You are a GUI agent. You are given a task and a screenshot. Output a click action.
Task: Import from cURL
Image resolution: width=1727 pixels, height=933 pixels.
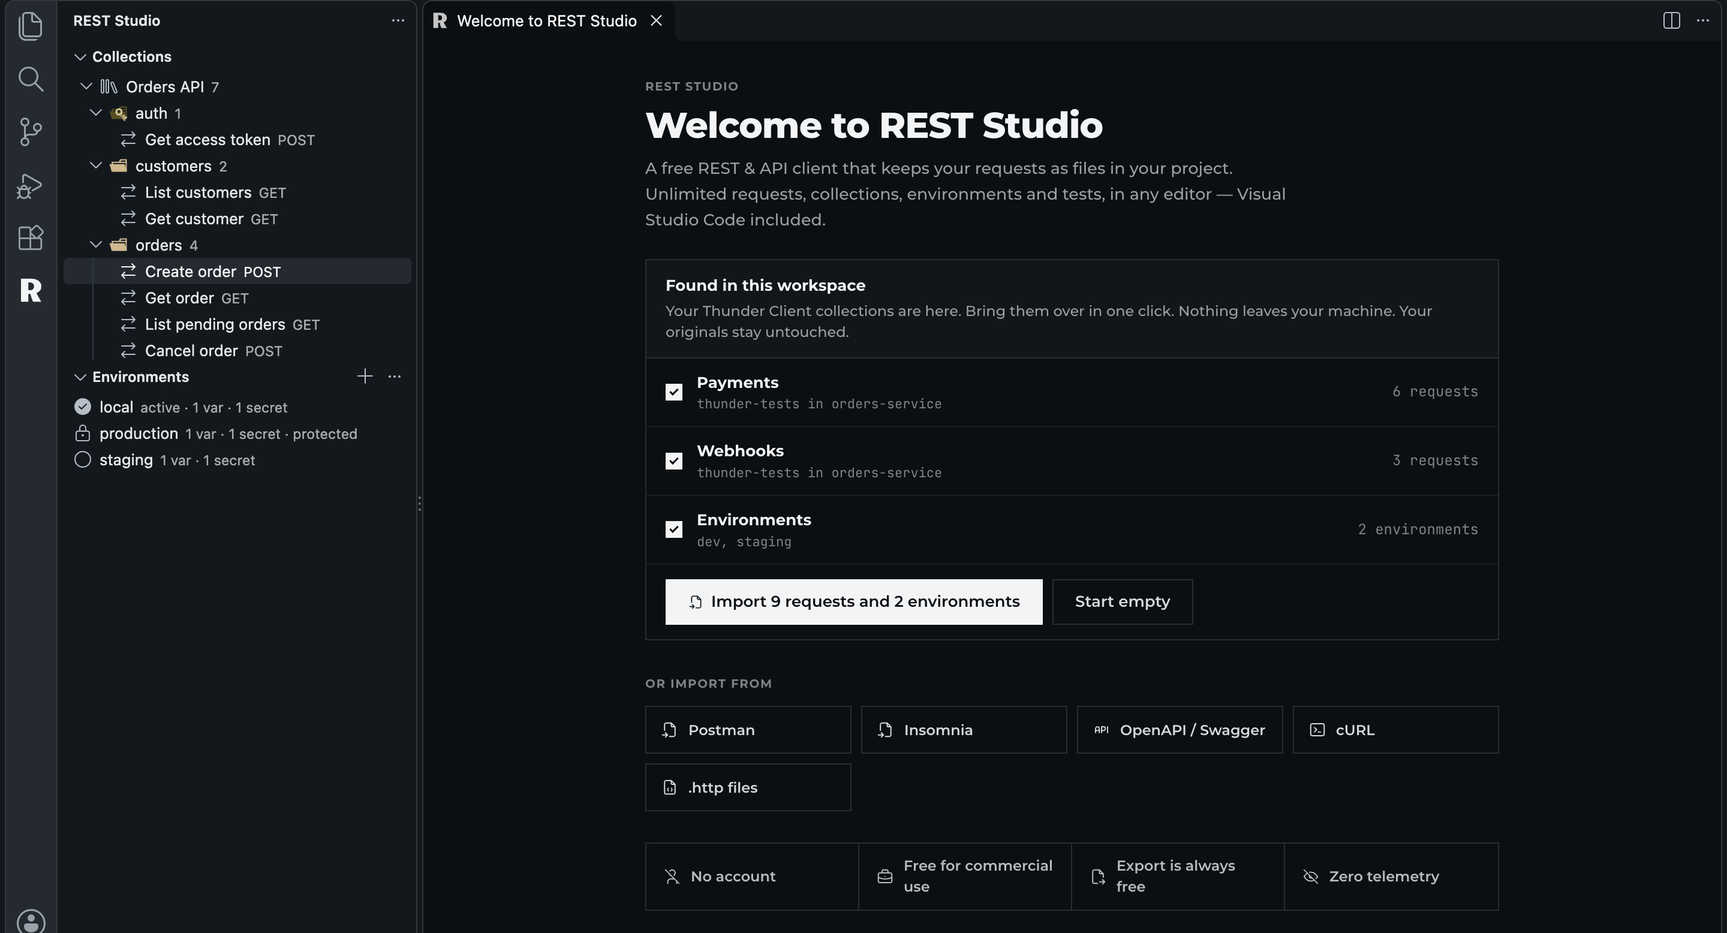[1395, 730]
